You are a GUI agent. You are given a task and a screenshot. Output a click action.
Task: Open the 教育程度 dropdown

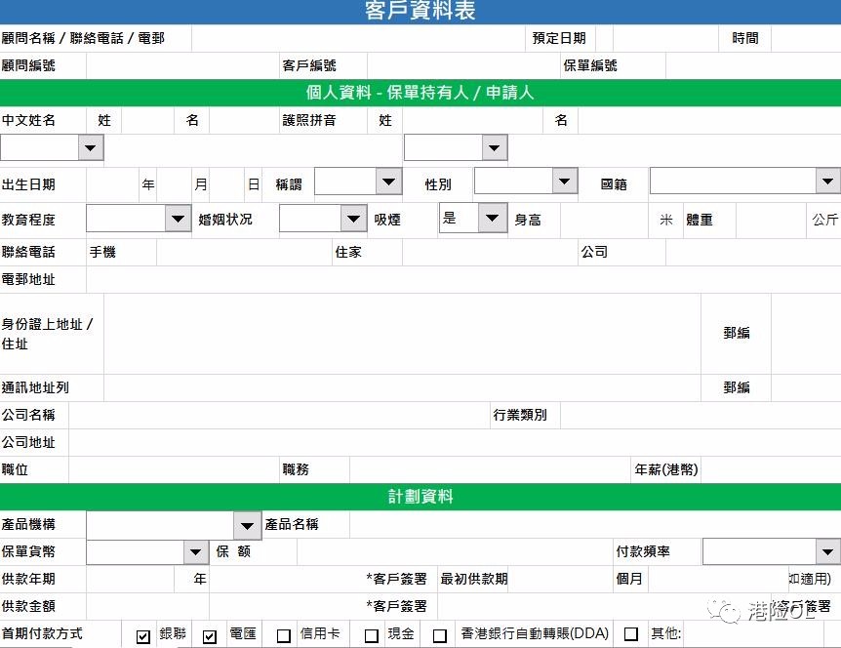click(178, 219)
